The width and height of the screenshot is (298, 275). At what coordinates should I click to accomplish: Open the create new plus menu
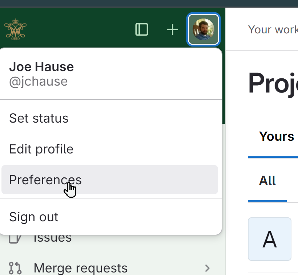[172, 29]
